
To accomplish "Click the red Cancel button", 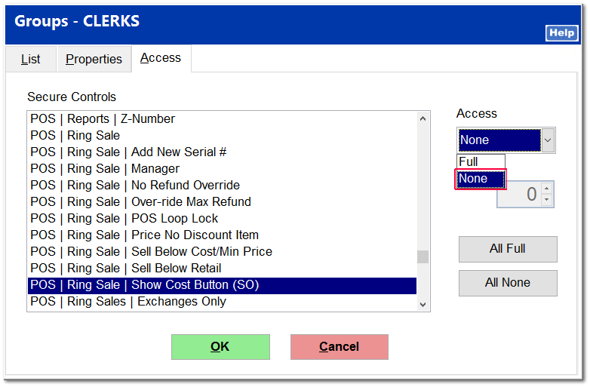I will [339, 346].
